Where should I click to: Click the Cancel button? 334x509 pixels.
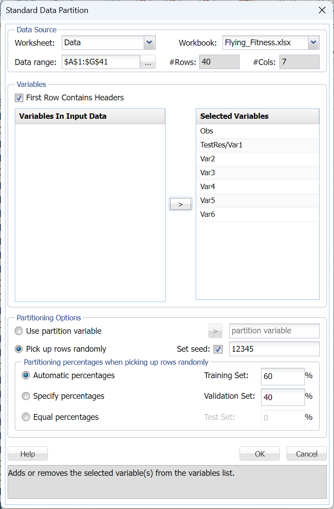(x=307, y=454)
